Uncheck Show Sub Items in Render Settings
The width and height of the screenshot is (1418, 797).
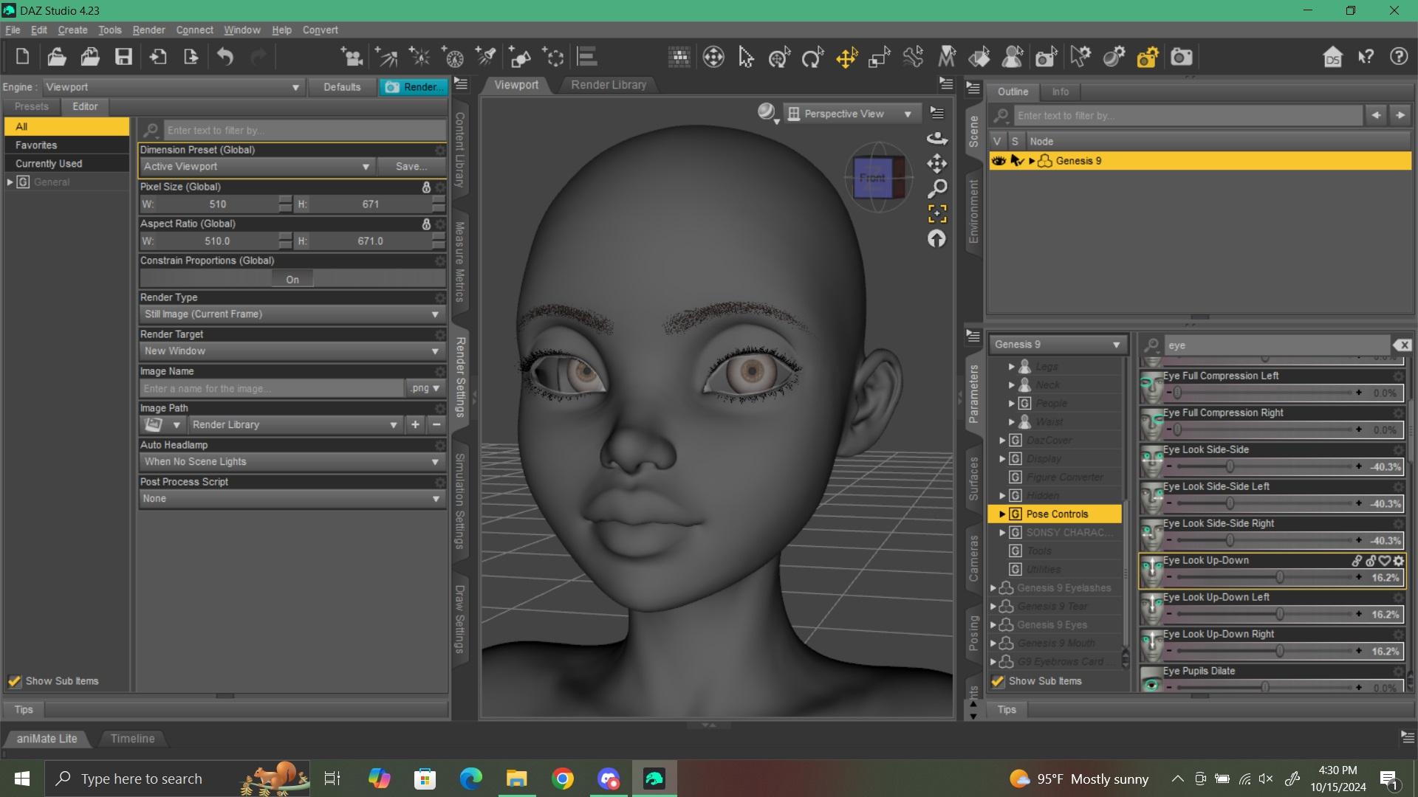[15, 681]
